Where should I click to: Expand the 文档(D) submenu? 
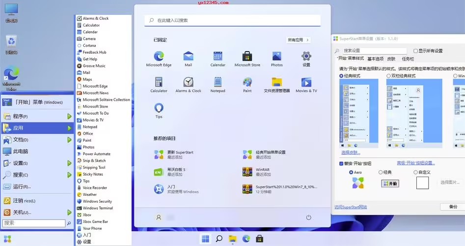pyautogui.click(x=69, y=140)
